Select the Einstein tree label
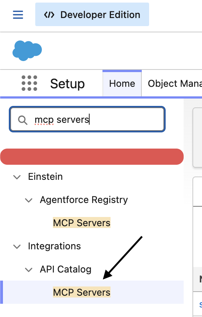The image size is (202, 317). [x=45, y=177]
